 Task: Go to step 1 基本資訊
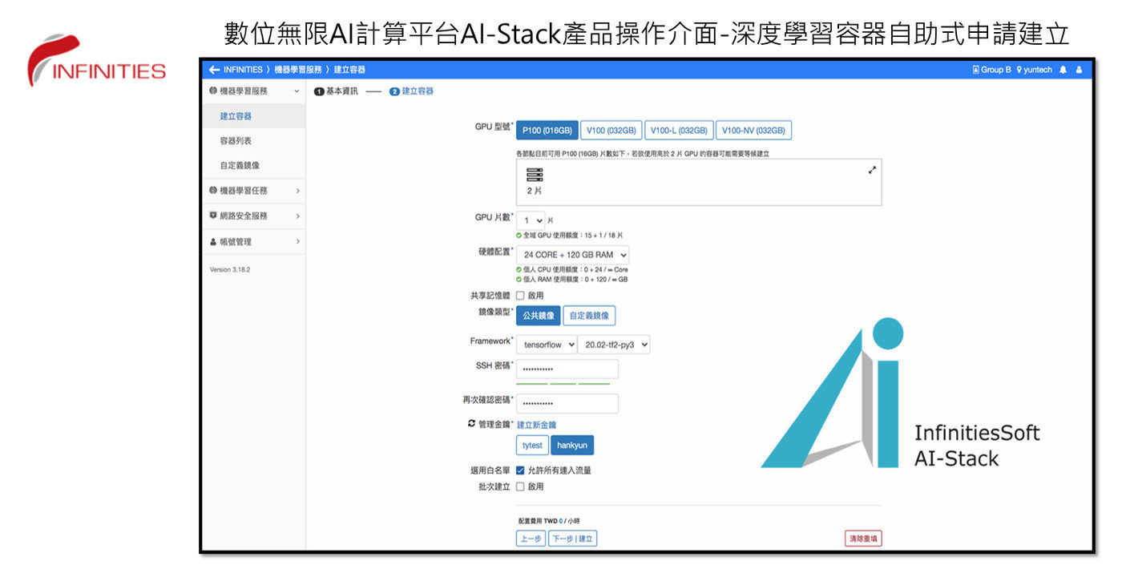pos(337,91)
